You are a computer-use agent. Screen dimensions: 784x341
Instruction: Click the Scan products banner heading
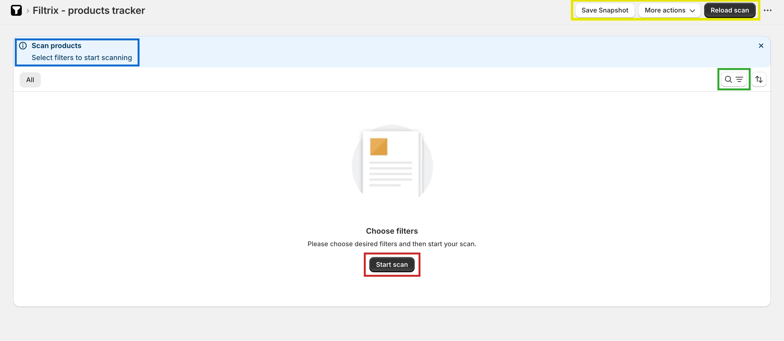[x=56, y=46]
